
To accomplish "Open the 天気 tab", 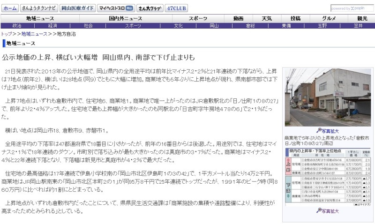I will point(267,18).
